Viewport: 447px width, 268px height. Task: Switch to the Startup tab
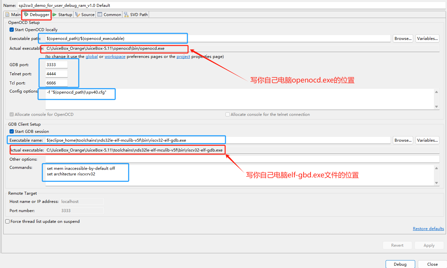[62, 15]
